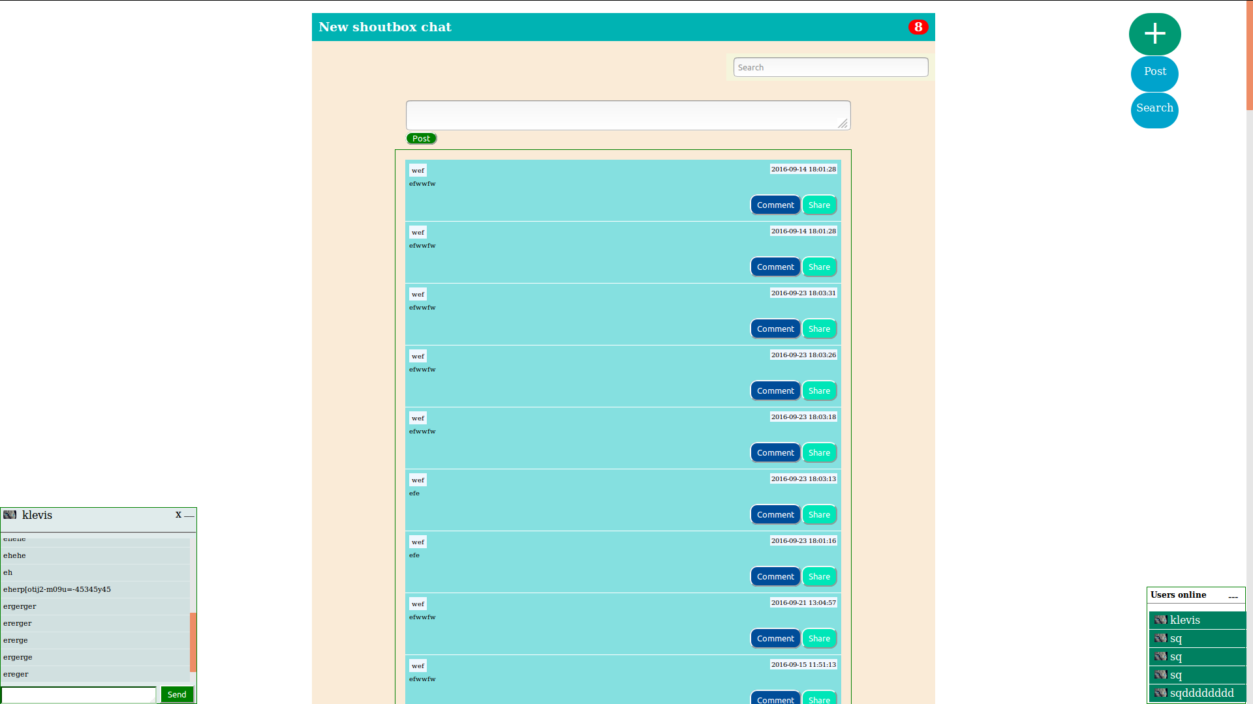Image resolution: width=1253 pixels, height=704 pixels.
Task: Minimize the klevis chat window
Action: [188, 516]
